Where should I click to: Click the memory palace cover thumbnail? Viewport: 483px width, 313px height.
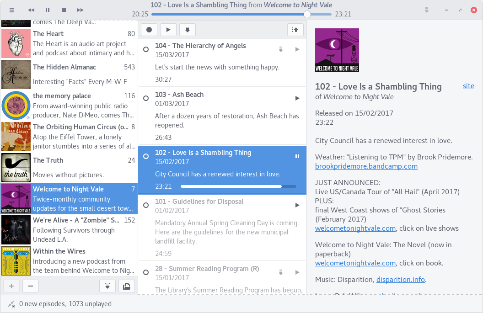pyautogui.click(x=16, y=106)
